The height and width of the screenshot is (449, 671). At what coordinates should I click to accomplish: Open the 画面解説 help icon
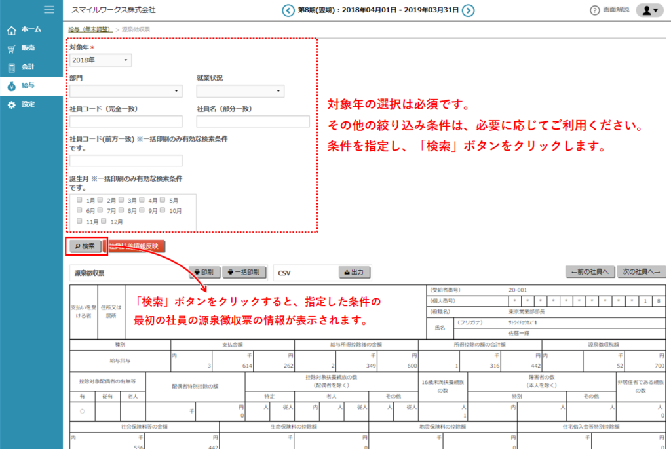click(594, 10)
